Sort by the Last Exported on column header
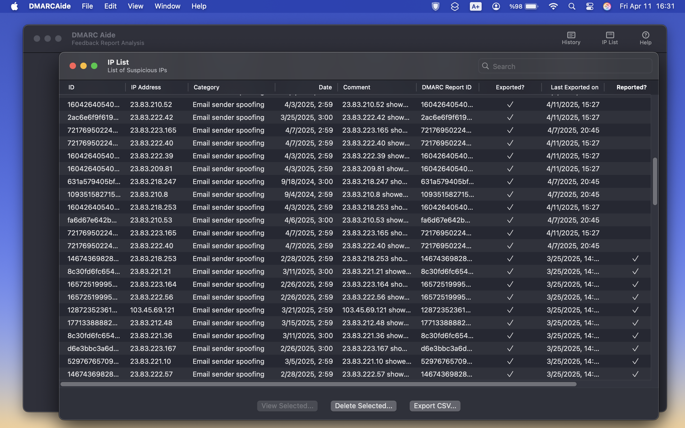The image size is (685, 428). click(x=573, y=87)
